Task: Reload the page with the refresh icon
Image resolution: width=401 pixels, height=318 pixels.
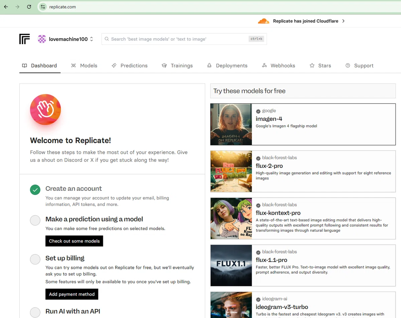Action: (29, 7)
